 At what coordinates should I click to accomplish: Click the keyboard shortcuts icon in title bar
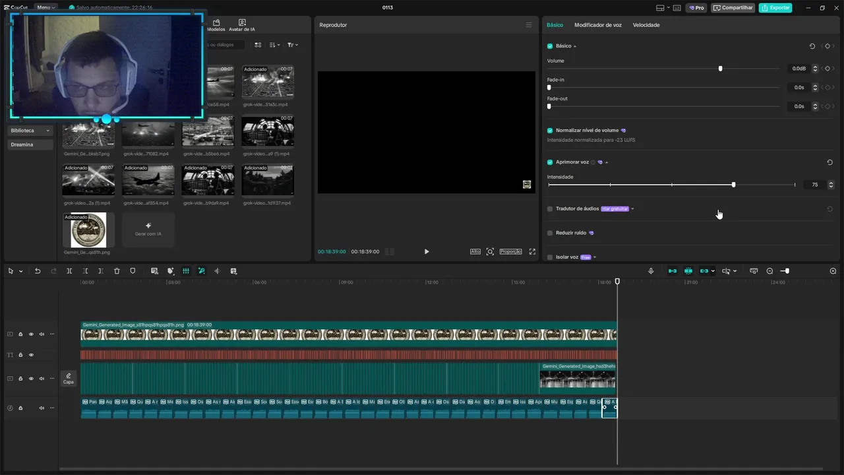click(677, 8)
